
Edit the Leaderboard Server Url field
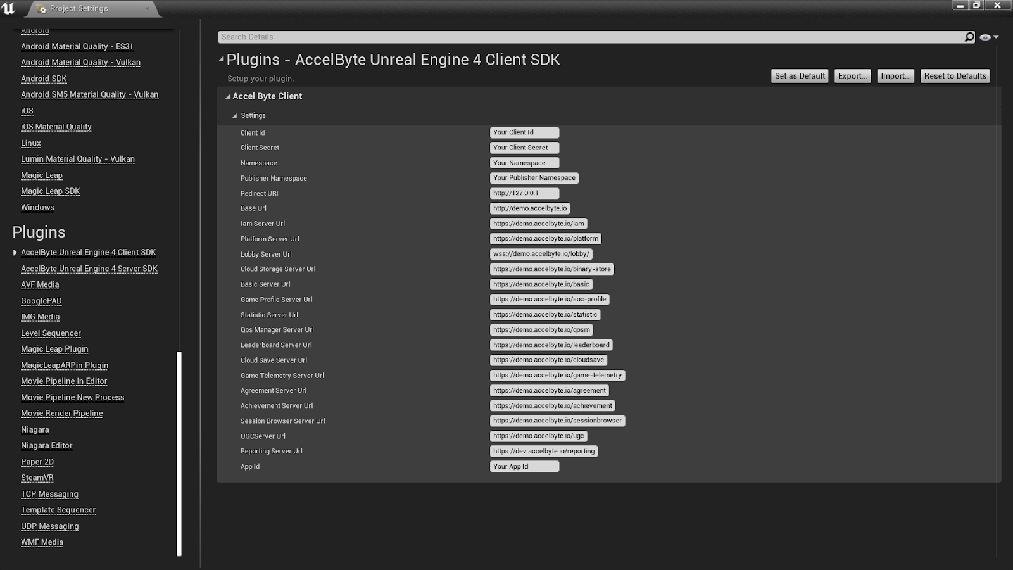click(x=551, y=345)
